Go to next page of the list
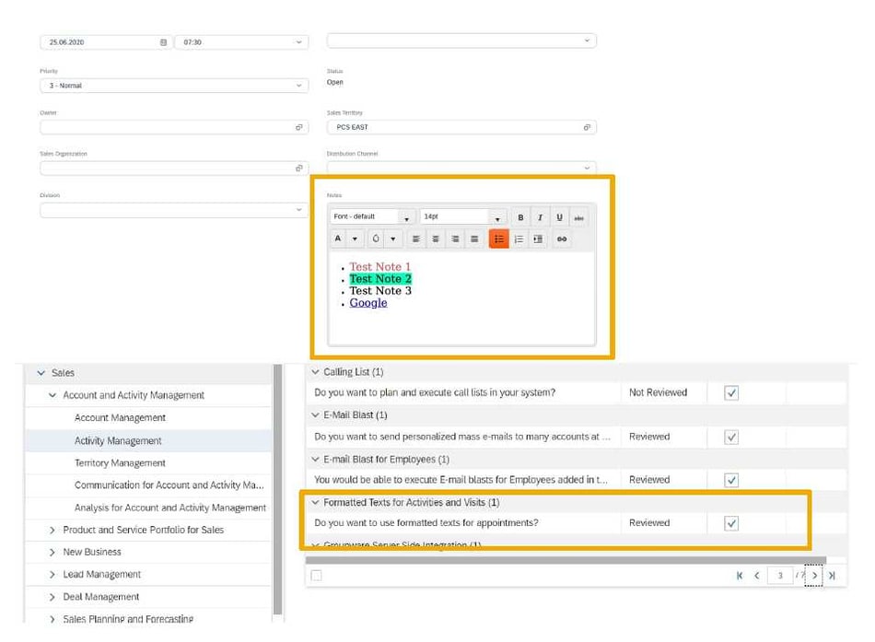The image size is (875, 642). point(814,576)
